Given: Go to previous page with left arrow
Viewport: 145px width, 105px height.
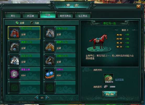Looking at the screenshot, I should [37, 98].
